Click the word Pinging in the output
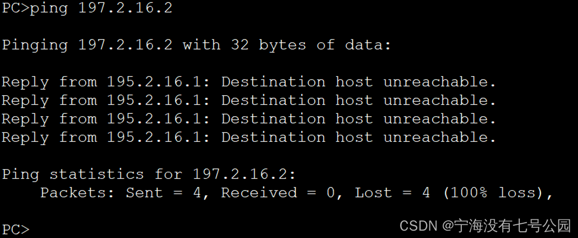The height and width of the screenshot is (238, 578). click(x=35, y=45)
